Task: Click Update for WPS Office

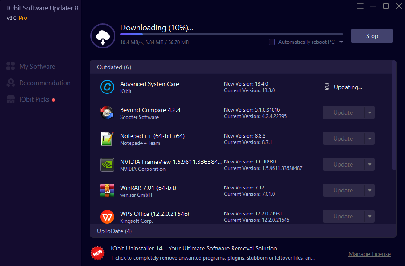Action: (x=344, y=216)
